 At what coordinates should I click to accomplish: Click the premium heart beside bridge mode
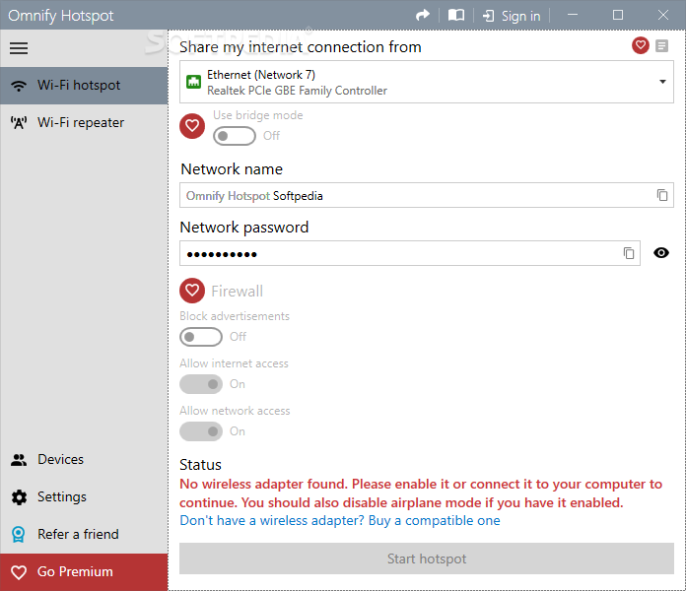192,126
